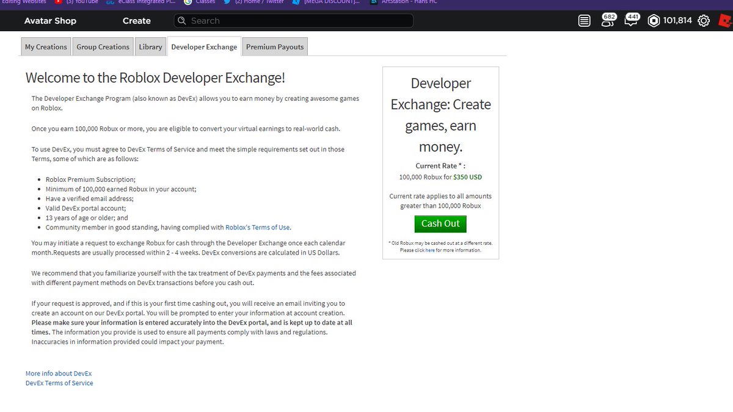Switch to the Library tab
733x412 pixels.
[150, 47]
